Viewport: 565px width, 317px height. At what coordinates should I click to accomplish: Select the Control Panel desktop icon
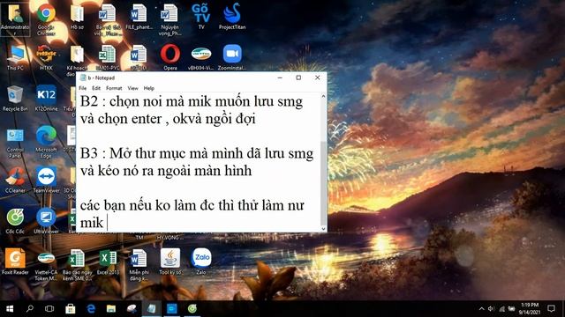coord(15,143)
